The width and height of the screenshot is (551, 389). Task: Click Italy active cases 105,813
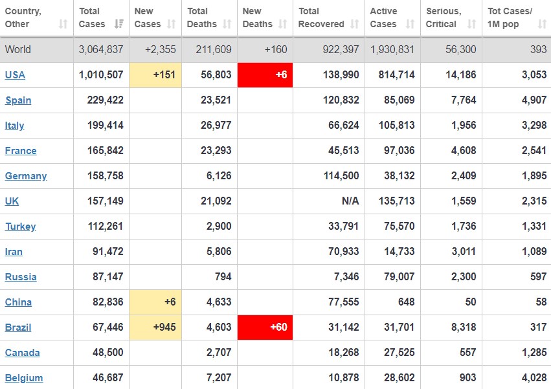397,126
